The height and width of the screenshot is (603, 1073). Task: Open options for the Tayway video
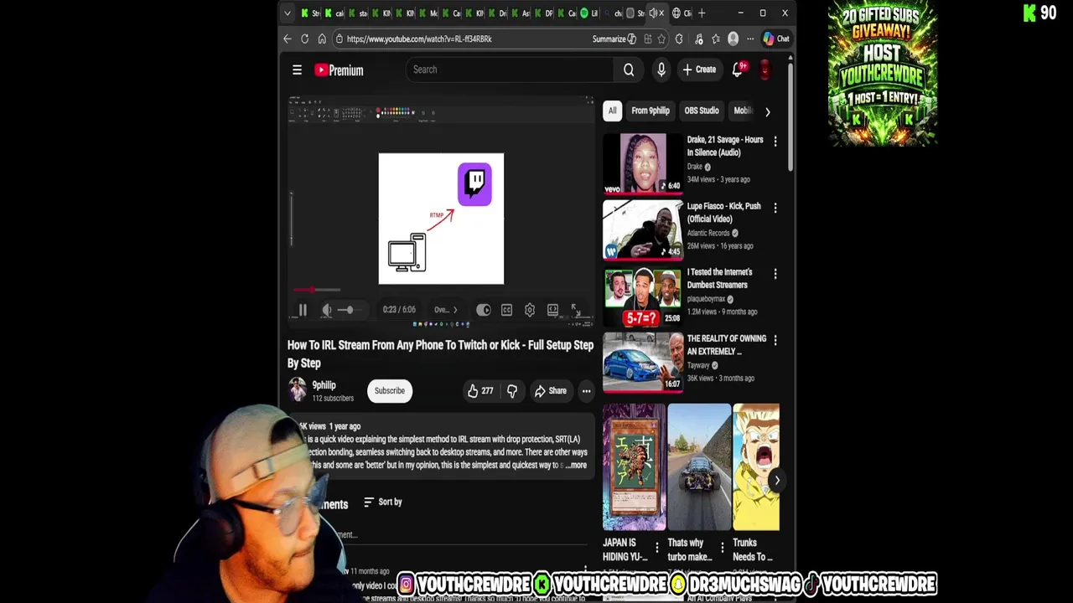(x=775, y=340)
